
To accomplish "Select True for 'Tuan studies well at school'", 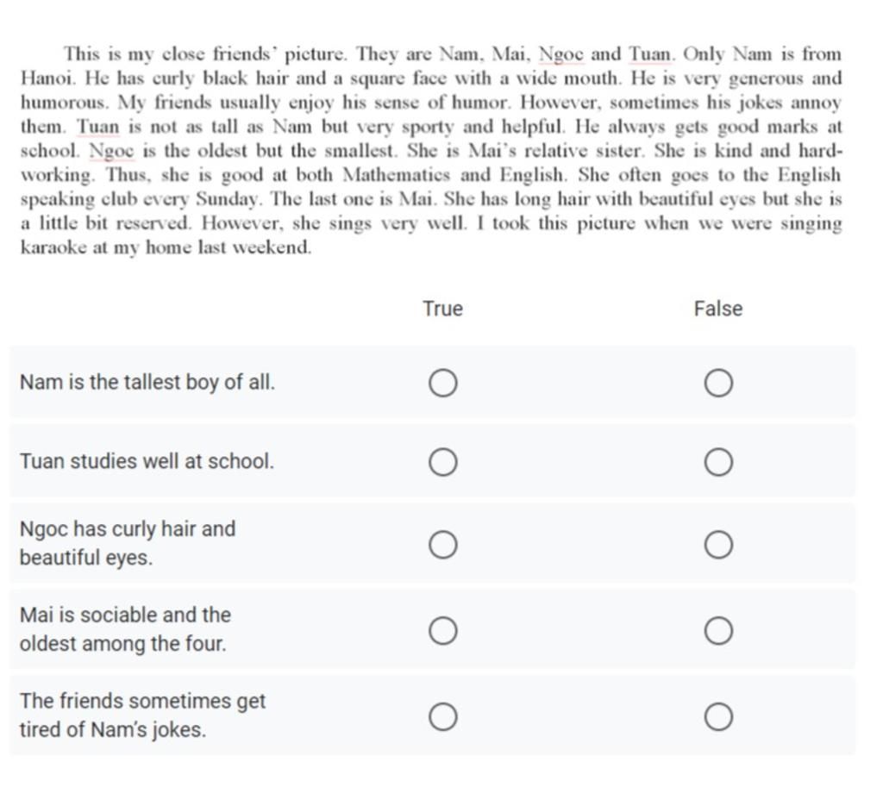I will coord(442,462).
